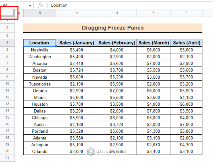The height and width of the screenshot is (162, 213).
Task: Click Dallas's March value $7,800
Action: (153, 111)
